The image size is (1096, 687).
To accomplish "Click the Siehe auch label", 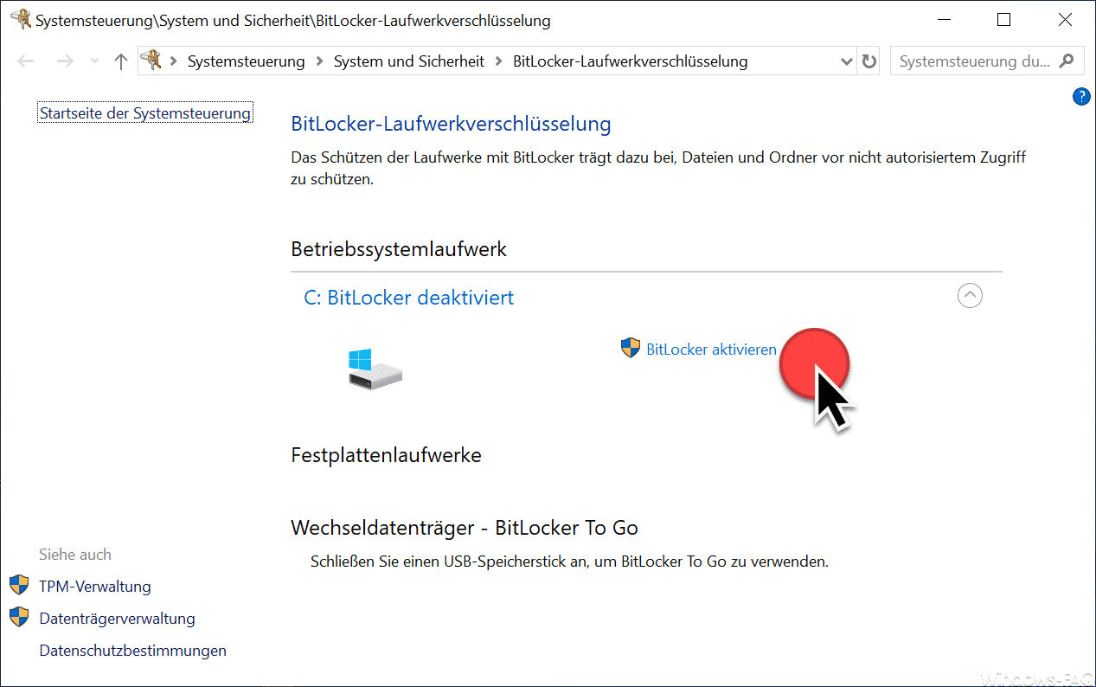I will 75,555.
